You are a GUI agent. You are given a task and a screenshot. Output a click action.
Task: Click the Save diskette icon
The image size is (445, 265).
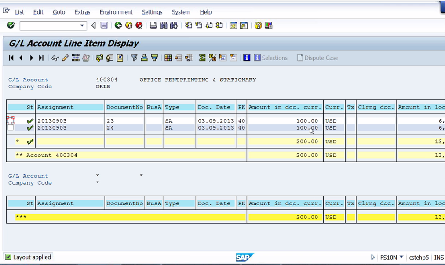[x=104, y=25]
